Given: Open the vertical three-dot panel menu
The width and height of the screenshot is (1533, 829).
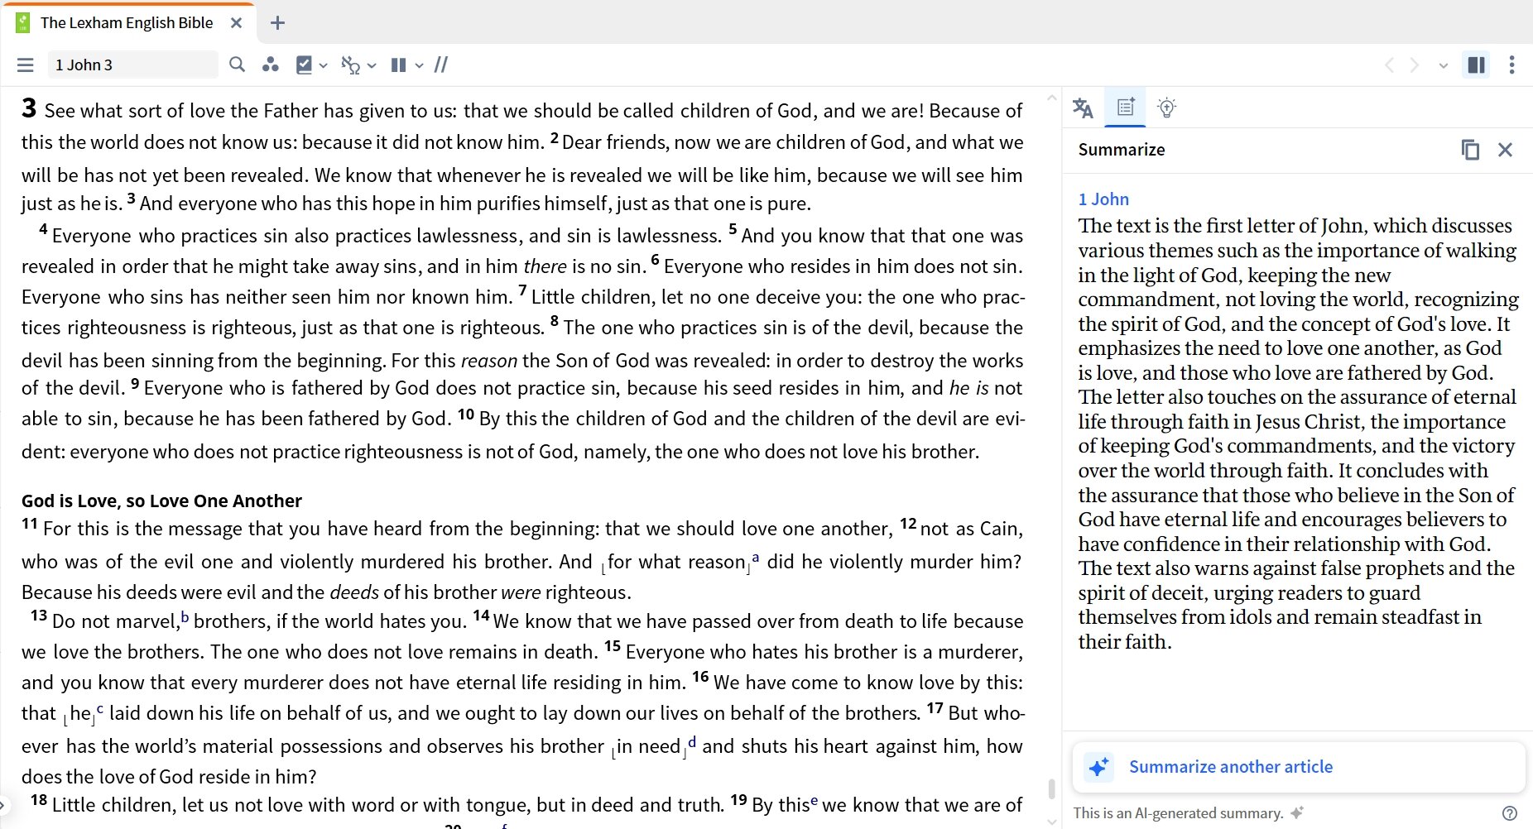Looking at the screenshot, I should click(1512, 65).
